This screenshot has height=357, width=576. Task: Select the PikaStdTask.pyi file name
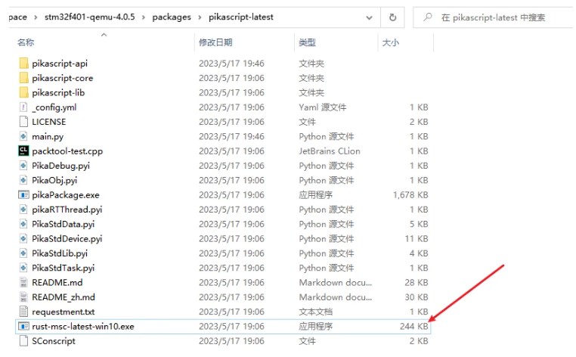[63, 268]
